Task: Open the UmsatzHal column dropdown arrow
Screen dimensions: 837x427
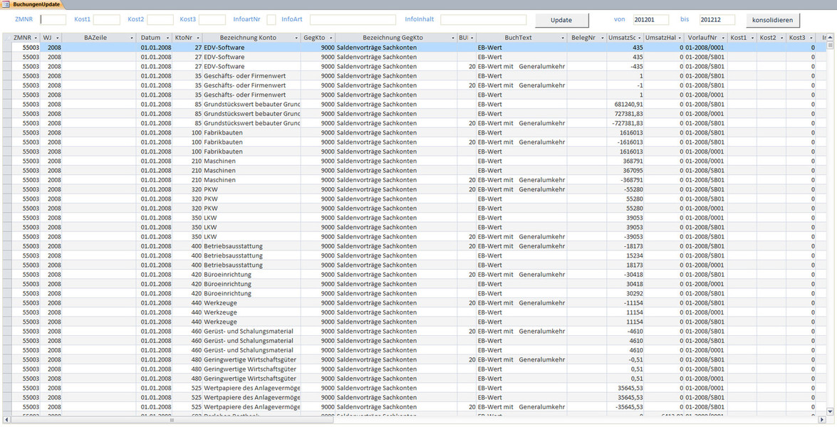Action: [680, 38]
